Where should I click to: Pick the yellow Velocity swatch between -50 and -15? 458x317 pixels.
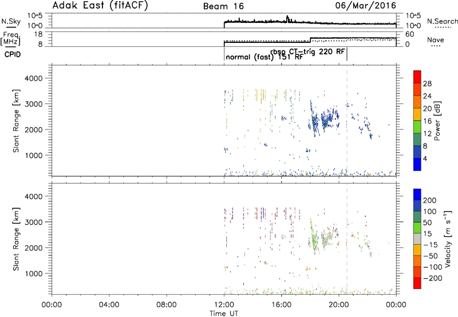coord(417,250)
